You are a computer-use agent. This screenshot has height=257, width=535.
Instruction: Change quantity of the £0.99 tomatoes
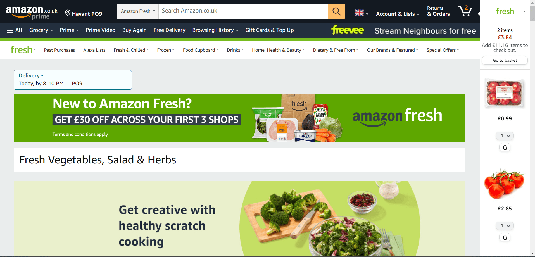coord(505,136)
